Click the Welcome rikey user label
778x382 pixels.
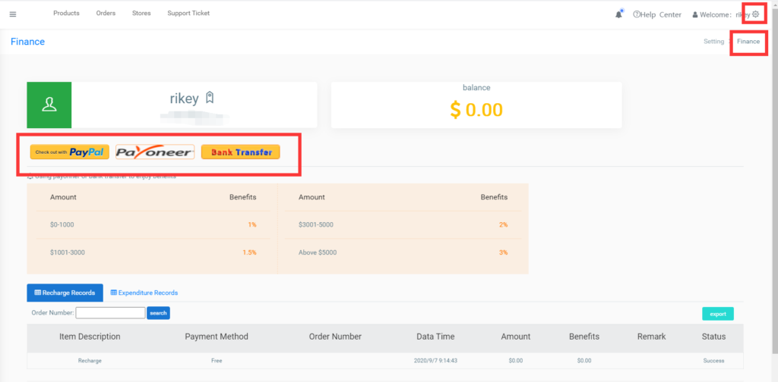[721, 15]
